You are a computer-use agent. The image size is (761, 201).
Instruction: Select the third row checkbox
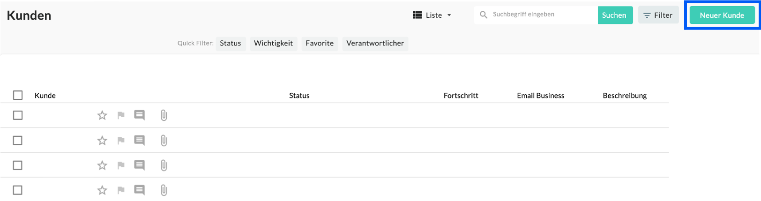coord(18,165)
